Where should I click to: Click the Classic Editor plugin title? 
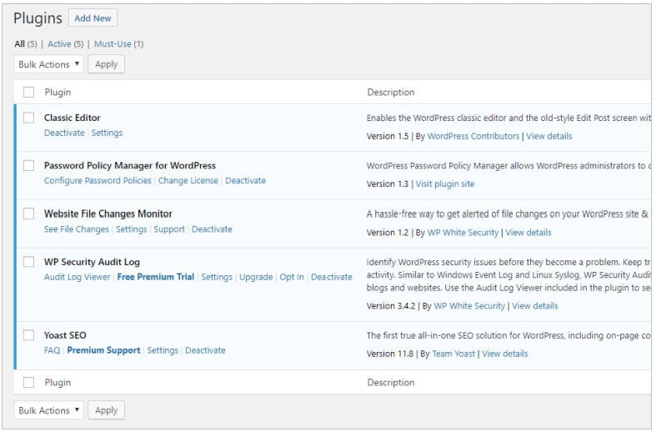(73, 118)
